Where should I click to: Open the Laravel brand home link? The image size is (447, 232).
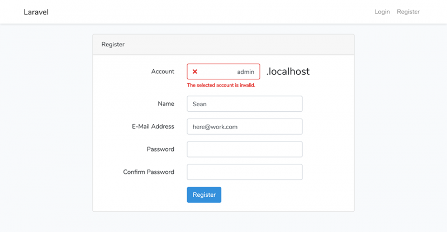tap(36, 12)
